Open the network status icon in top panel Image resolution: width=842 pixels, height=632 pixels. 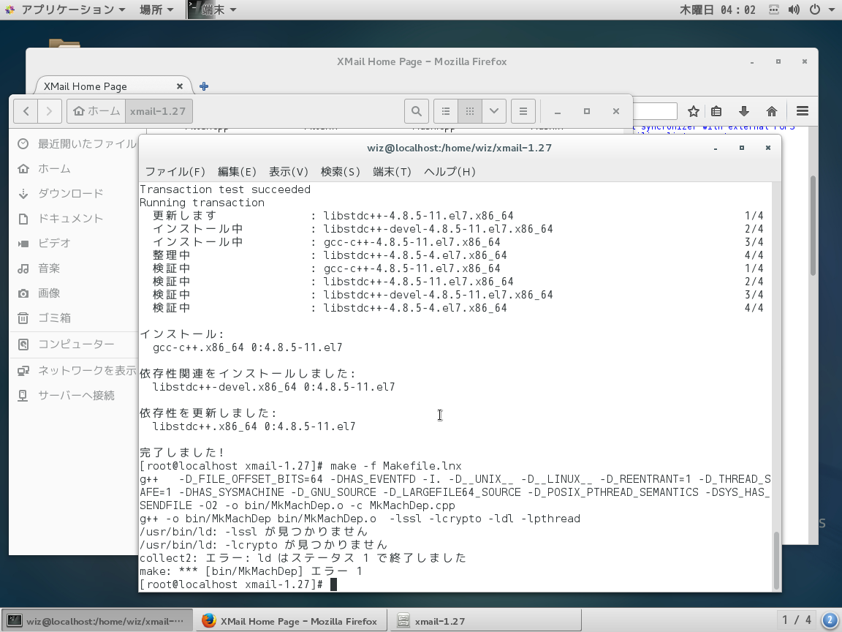click(x=774, y=10)
